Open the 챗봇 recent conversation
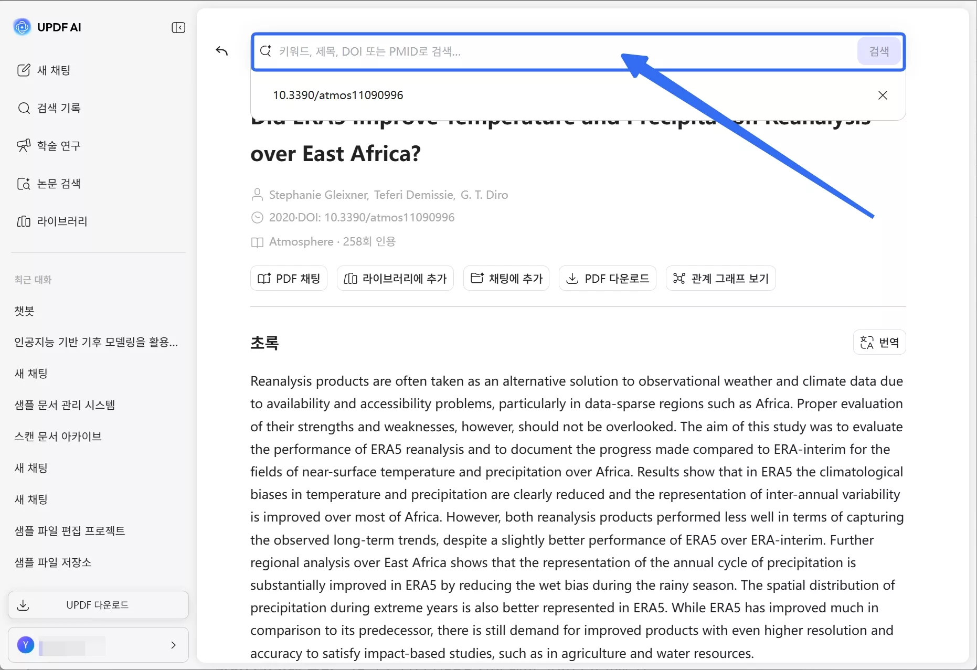This screenshot has height=670, width=977. (24, 311)
